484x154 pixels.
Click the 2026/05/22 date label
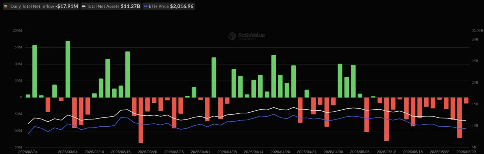[x=439, y=151]
